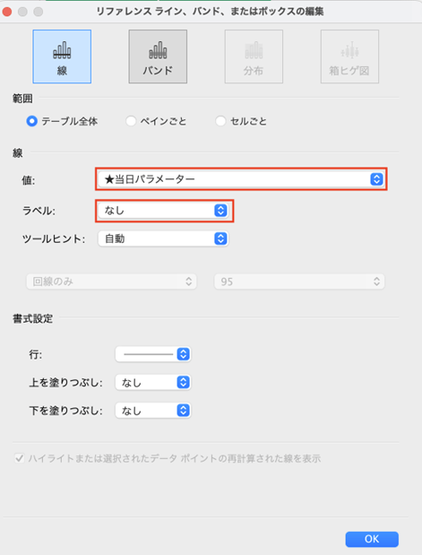The width and height of the screenshot is (422, 555).
Task: Select the ペインごと radio button
Action: pyautogui.click(x=131, y=121)
